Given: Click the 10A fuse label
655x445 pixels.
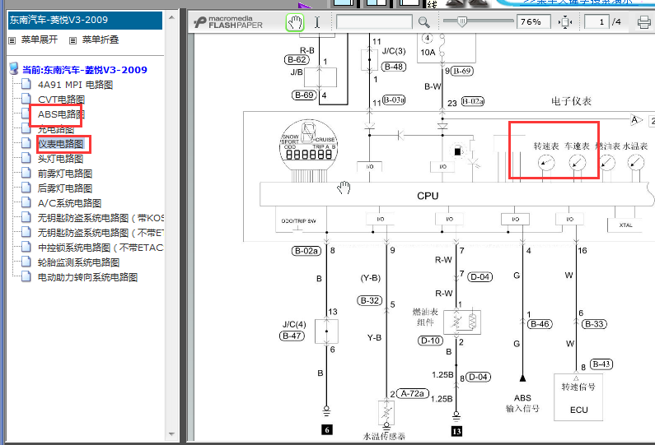Looking at the screenshot, I should click(428, 53).
